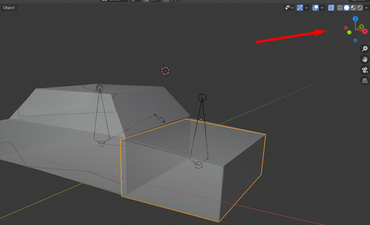Toggle the Show Overlays button
This screenshot has height=225, width=370.
pos(316,8)
